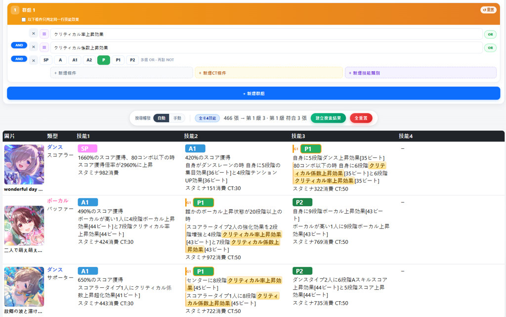
Task: Open the wonderful day card thumbnail
Action: [24, 164]
